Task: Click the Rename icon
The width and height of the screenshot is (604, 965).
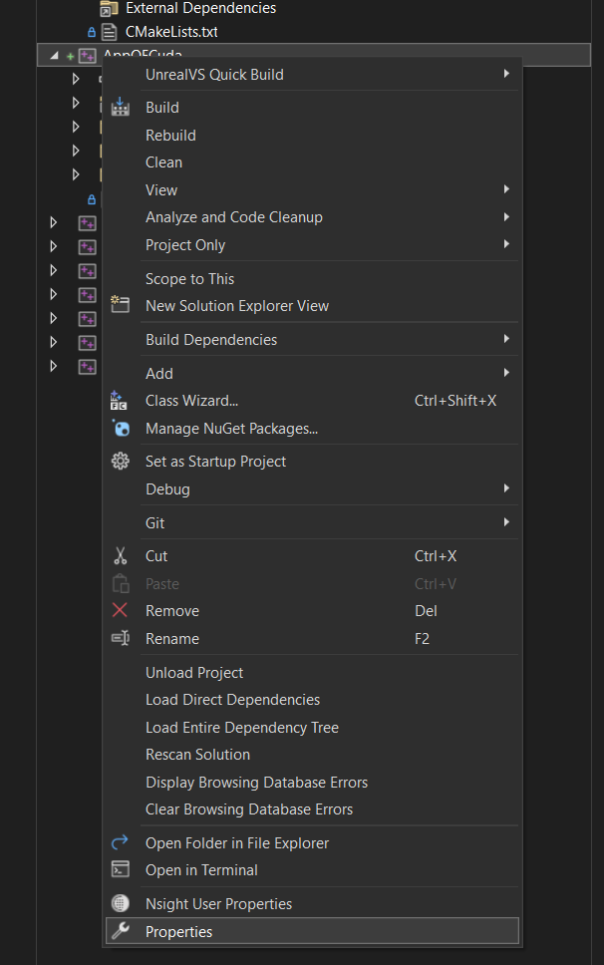Action: click(121, 639)
